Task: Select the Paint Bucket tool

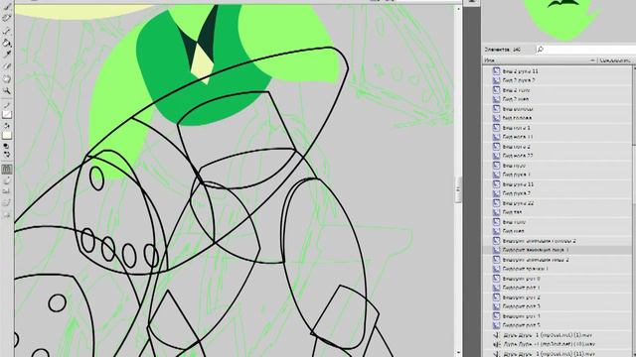Action: point(7,43)
